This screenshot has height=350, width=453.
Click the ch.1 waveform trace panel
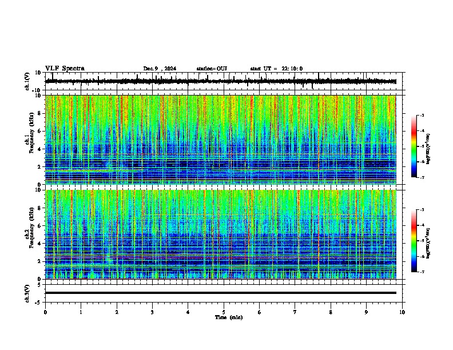224,81
